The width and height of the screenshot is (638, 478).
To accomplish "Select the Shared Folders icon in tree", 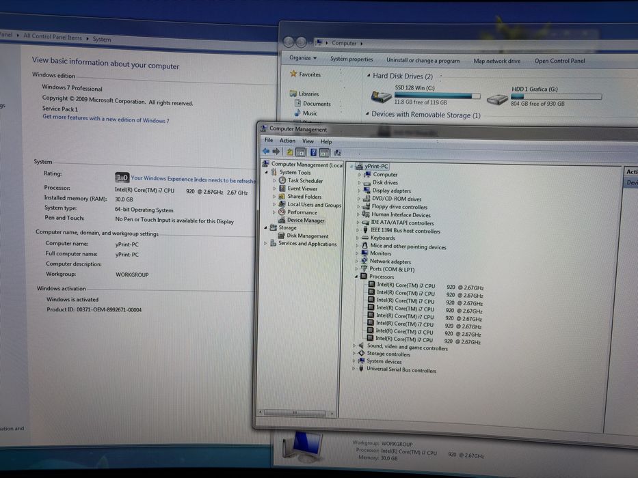I will tap(282, 196).
